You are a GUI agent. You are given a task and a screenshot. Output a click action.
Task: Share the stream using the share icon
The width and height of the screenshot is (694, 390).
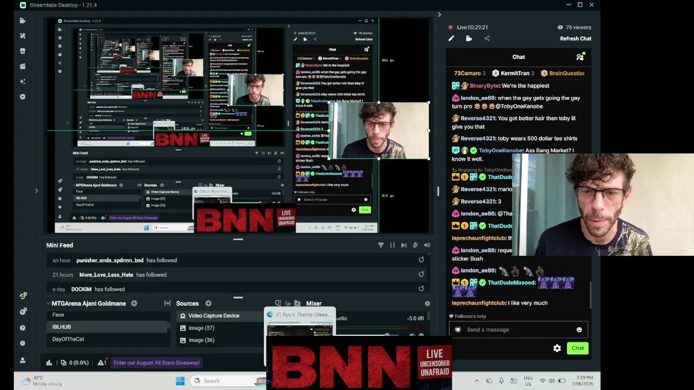pos(487,38)
